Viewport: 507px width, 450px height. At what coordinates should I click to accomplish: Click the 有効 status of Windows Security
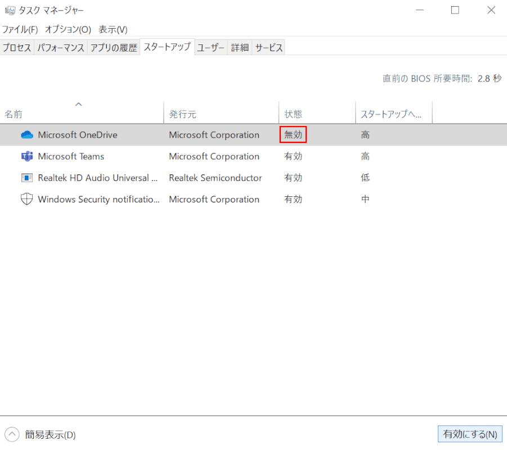tap(293, 199)
